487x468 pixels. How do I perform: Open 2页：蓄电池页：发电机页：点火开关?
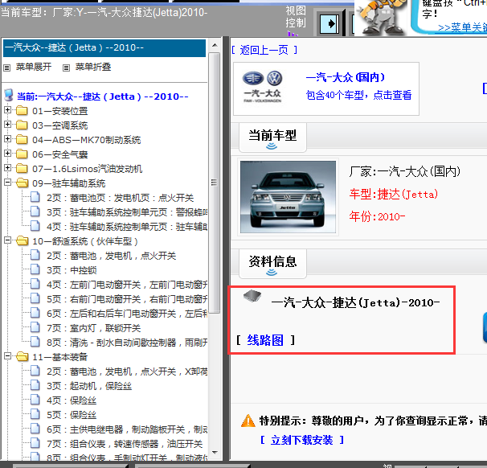pyautogui.click(x=121, y=198)
